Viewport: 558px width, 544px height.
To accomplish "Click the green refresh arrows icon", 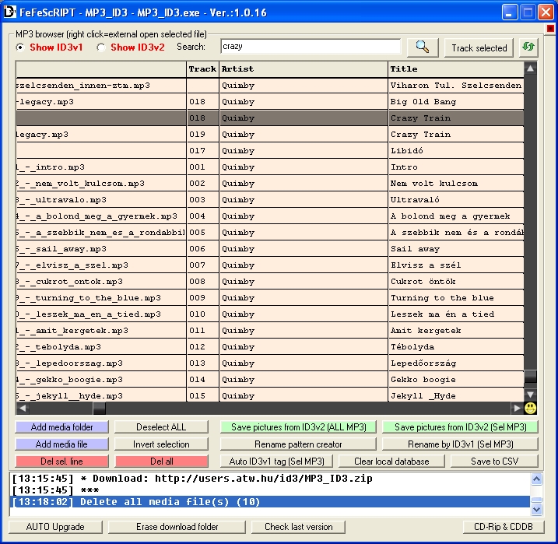I will (x=528, y=47).
